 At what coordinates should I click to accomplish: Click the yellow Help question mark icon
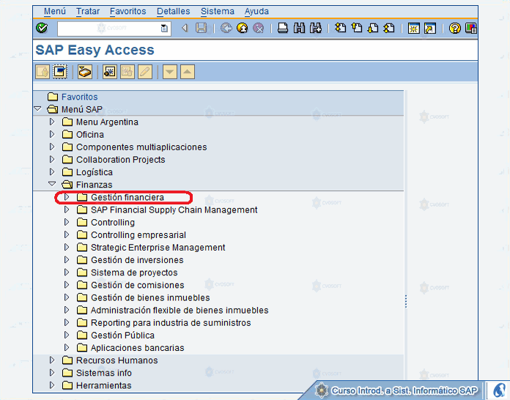[455, 29]
